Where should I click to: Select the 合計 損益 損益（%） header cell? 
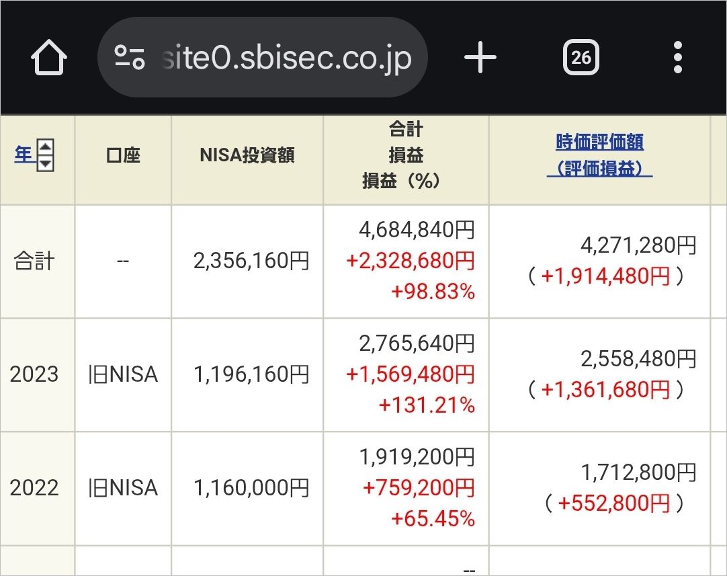pyautogui.click(x=406, y=155)
